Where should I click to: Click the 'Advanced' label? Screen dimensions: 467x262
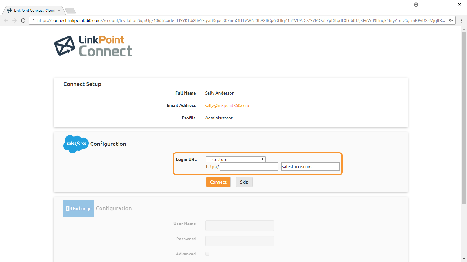pyautogui.click(x=186, y=254)
